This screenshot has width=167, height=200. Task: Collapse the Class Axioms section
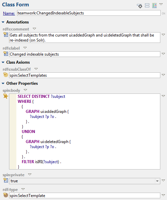coord(3,62)
